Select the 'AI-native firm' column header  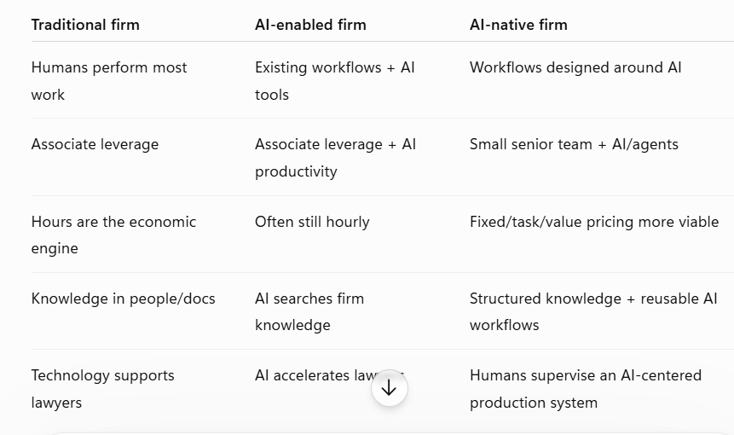(518, 25)
